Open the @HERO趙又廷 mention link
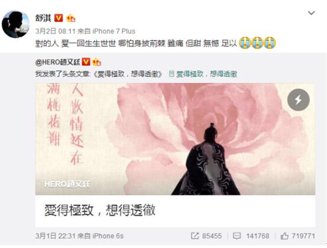 57,62
